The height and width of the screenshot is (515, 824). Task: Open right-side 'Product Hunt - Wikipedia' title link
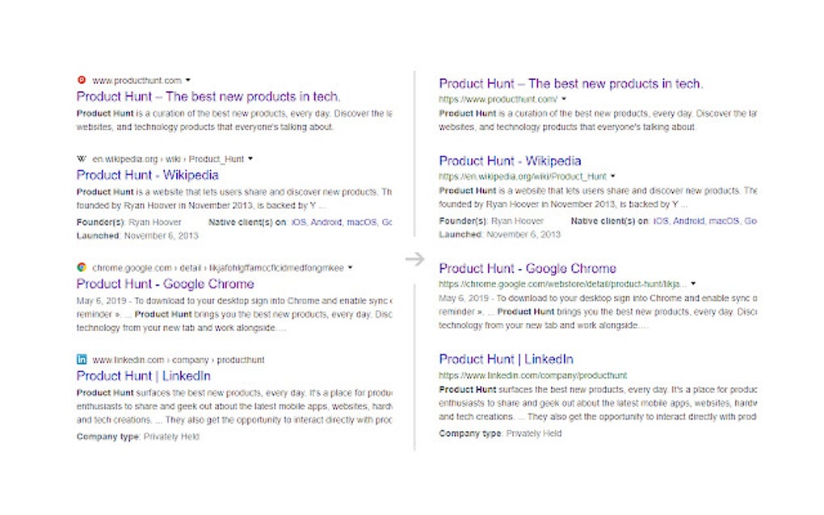click(511, 161)
